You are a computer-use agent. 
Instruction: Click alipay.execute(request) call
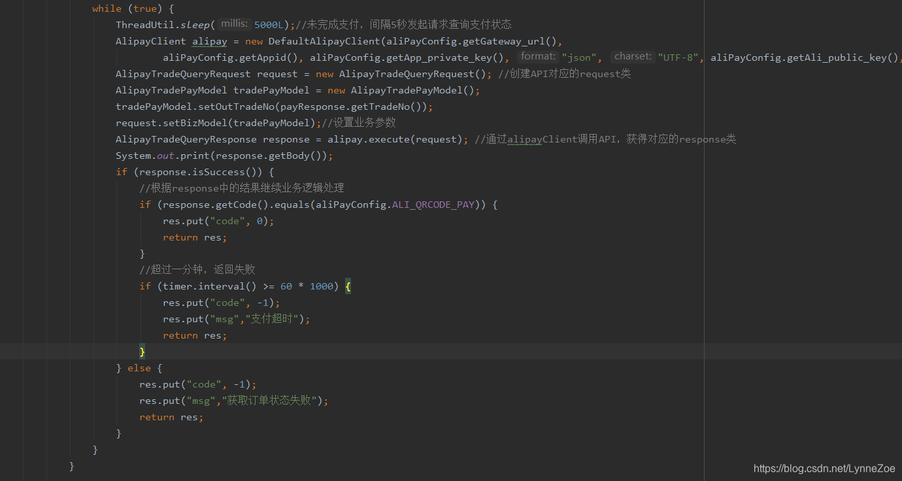point(395,139)
